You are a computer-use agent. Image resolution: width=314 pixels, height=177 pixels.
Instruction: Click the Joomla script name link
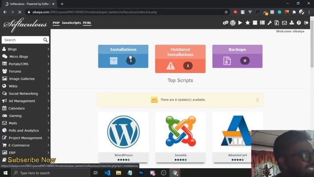[x=181, y=155]
